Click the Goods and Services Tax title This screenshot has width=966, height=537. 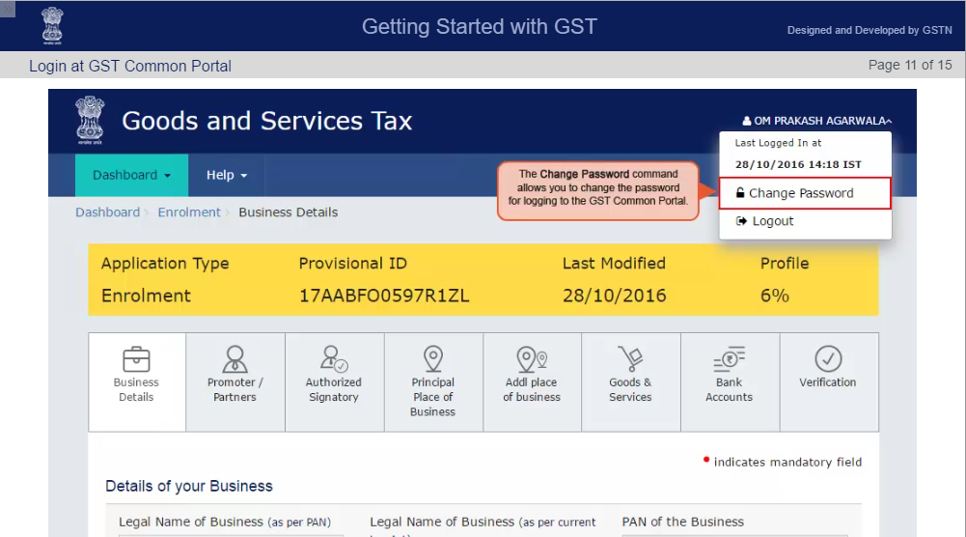coord(266,121)
